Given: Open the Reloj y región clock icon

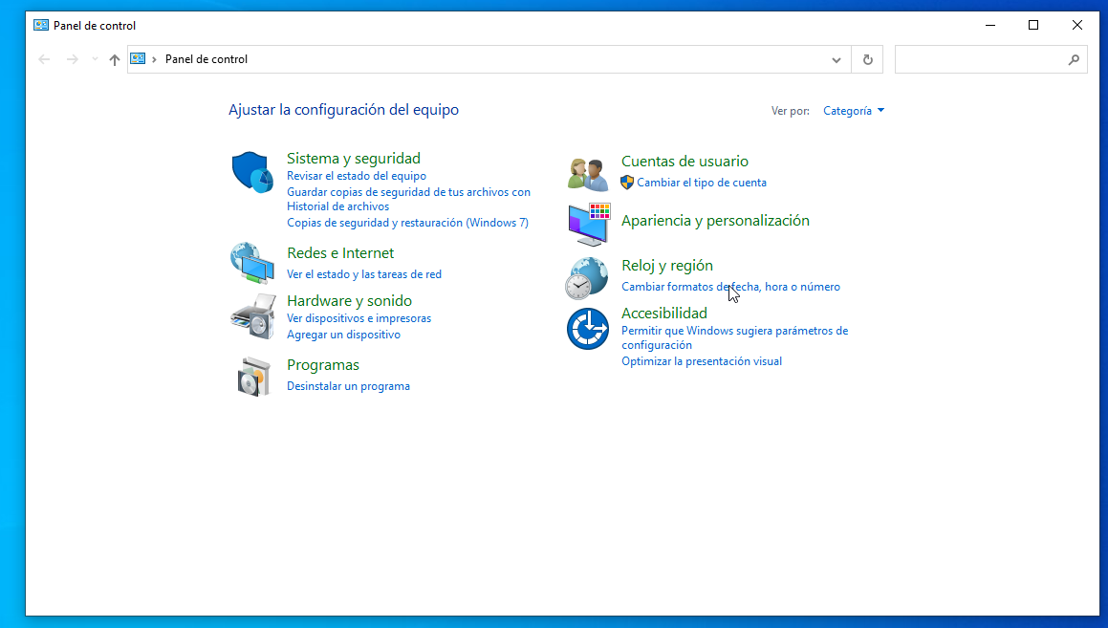Looking at the screenshot, I should click(587, 278).
